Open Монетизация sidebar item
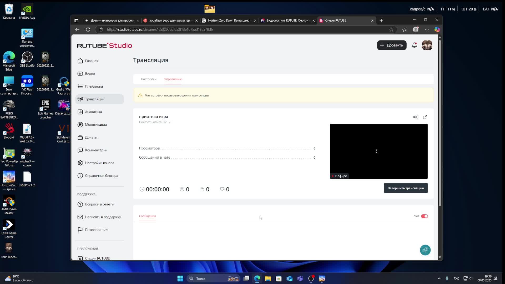 tap(95, 125)
